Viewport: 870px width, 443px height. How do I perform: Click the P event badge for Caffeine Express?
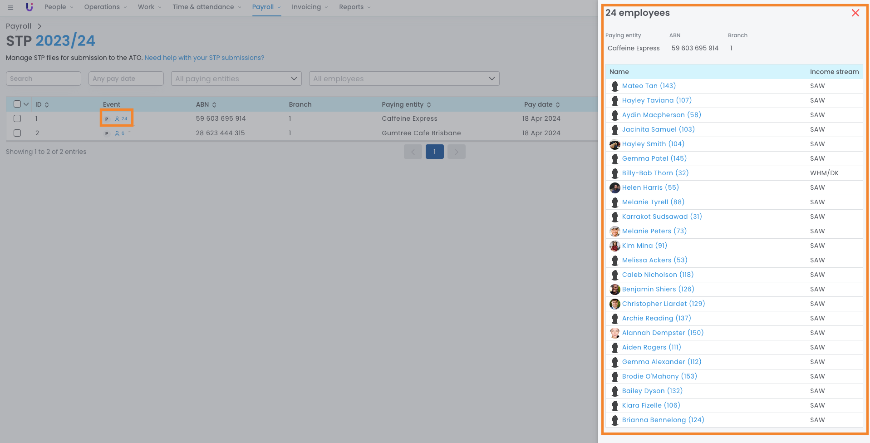[107, 119]
